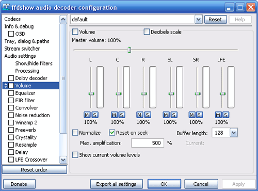Click the Donate button
This screenshot has width=258, height=191.
19,184
